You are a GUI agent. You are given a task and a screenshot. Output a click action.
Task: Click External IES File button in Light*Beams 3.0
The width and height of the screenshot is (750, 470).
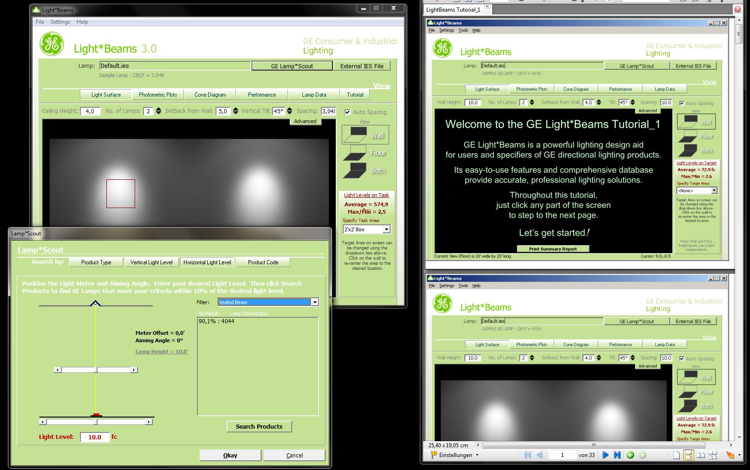point(362,66)
